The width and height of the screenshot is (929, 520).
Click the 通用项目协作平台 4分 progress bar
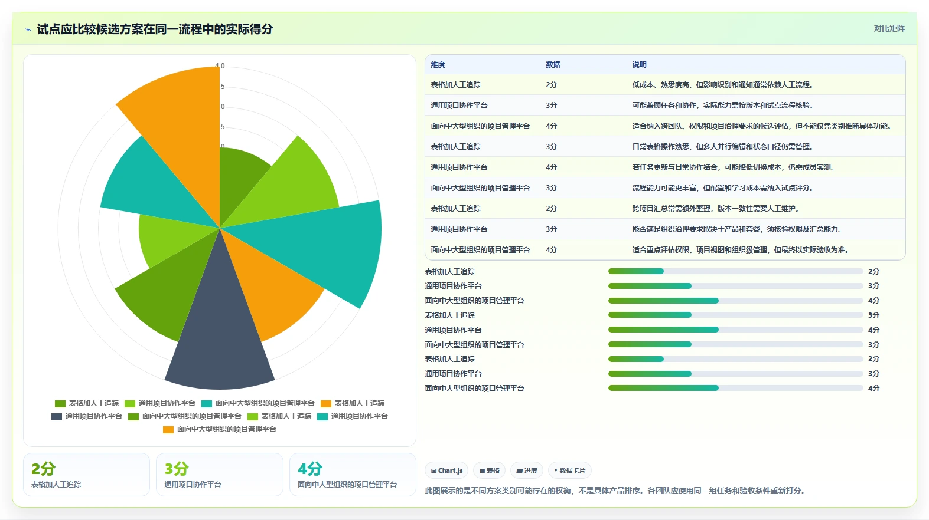(x=735, y=330)
